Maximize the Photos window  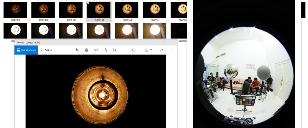pyautogui.click(x=164, y=42)
